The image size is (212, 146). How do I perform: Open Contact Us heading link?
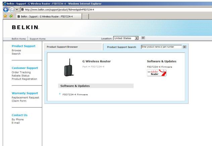(19, 115)
